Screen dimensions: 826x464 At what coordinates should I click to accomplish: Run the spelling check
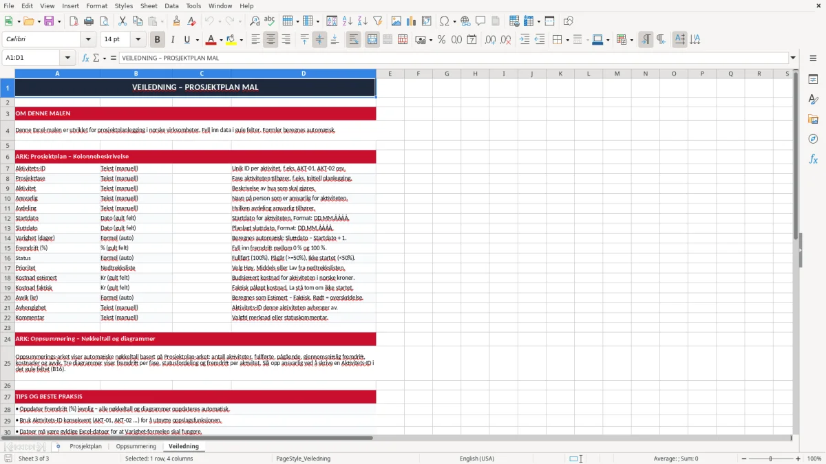coord(270,21)
